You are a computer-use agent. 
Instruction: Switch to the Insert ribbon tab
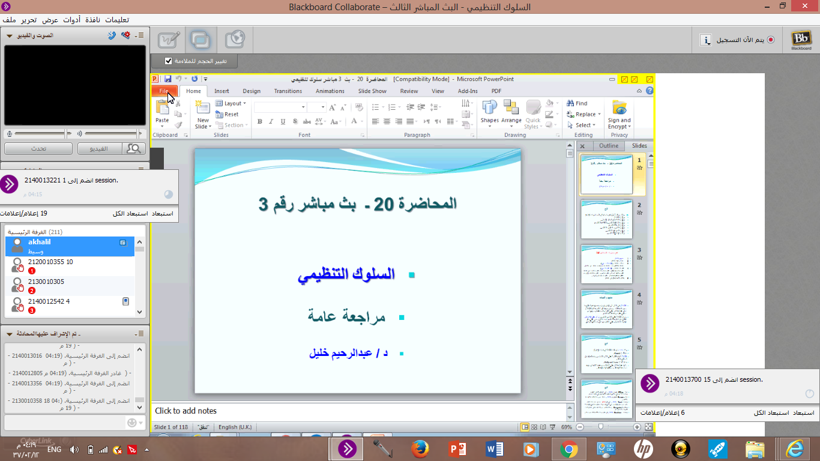pos(222,91)
